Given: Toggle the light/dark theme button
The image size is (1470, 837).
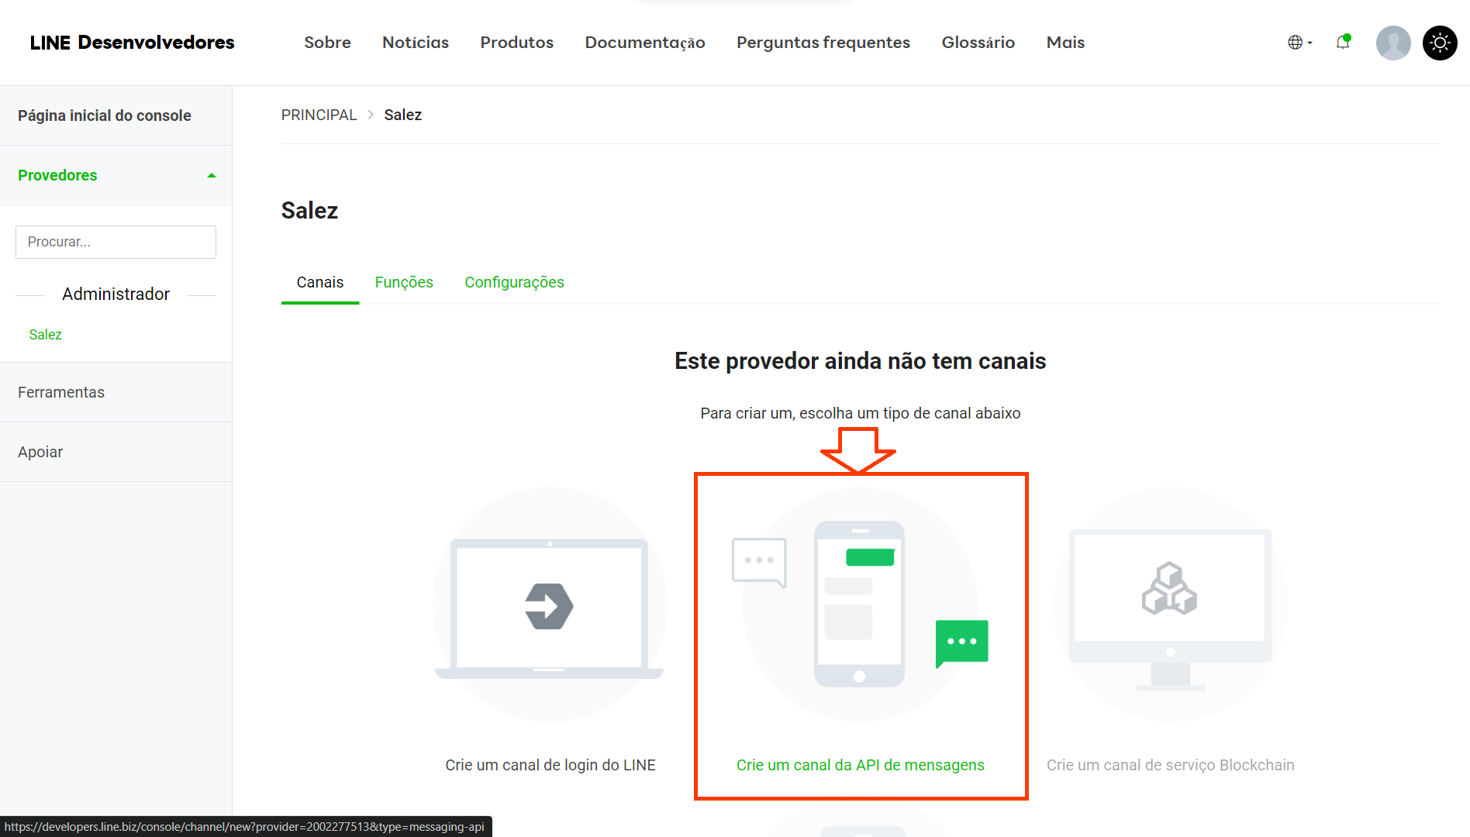Looking at the screenshot, I should [x=1440, y=43].
